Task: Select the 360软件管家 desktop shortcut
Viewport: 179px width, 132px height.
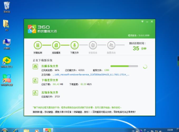Action: [x=7, y=80]
